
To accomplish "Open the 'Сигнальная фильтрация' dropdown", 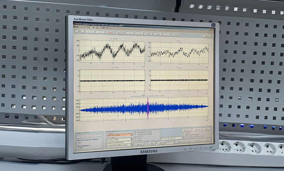I will [119, 142].
